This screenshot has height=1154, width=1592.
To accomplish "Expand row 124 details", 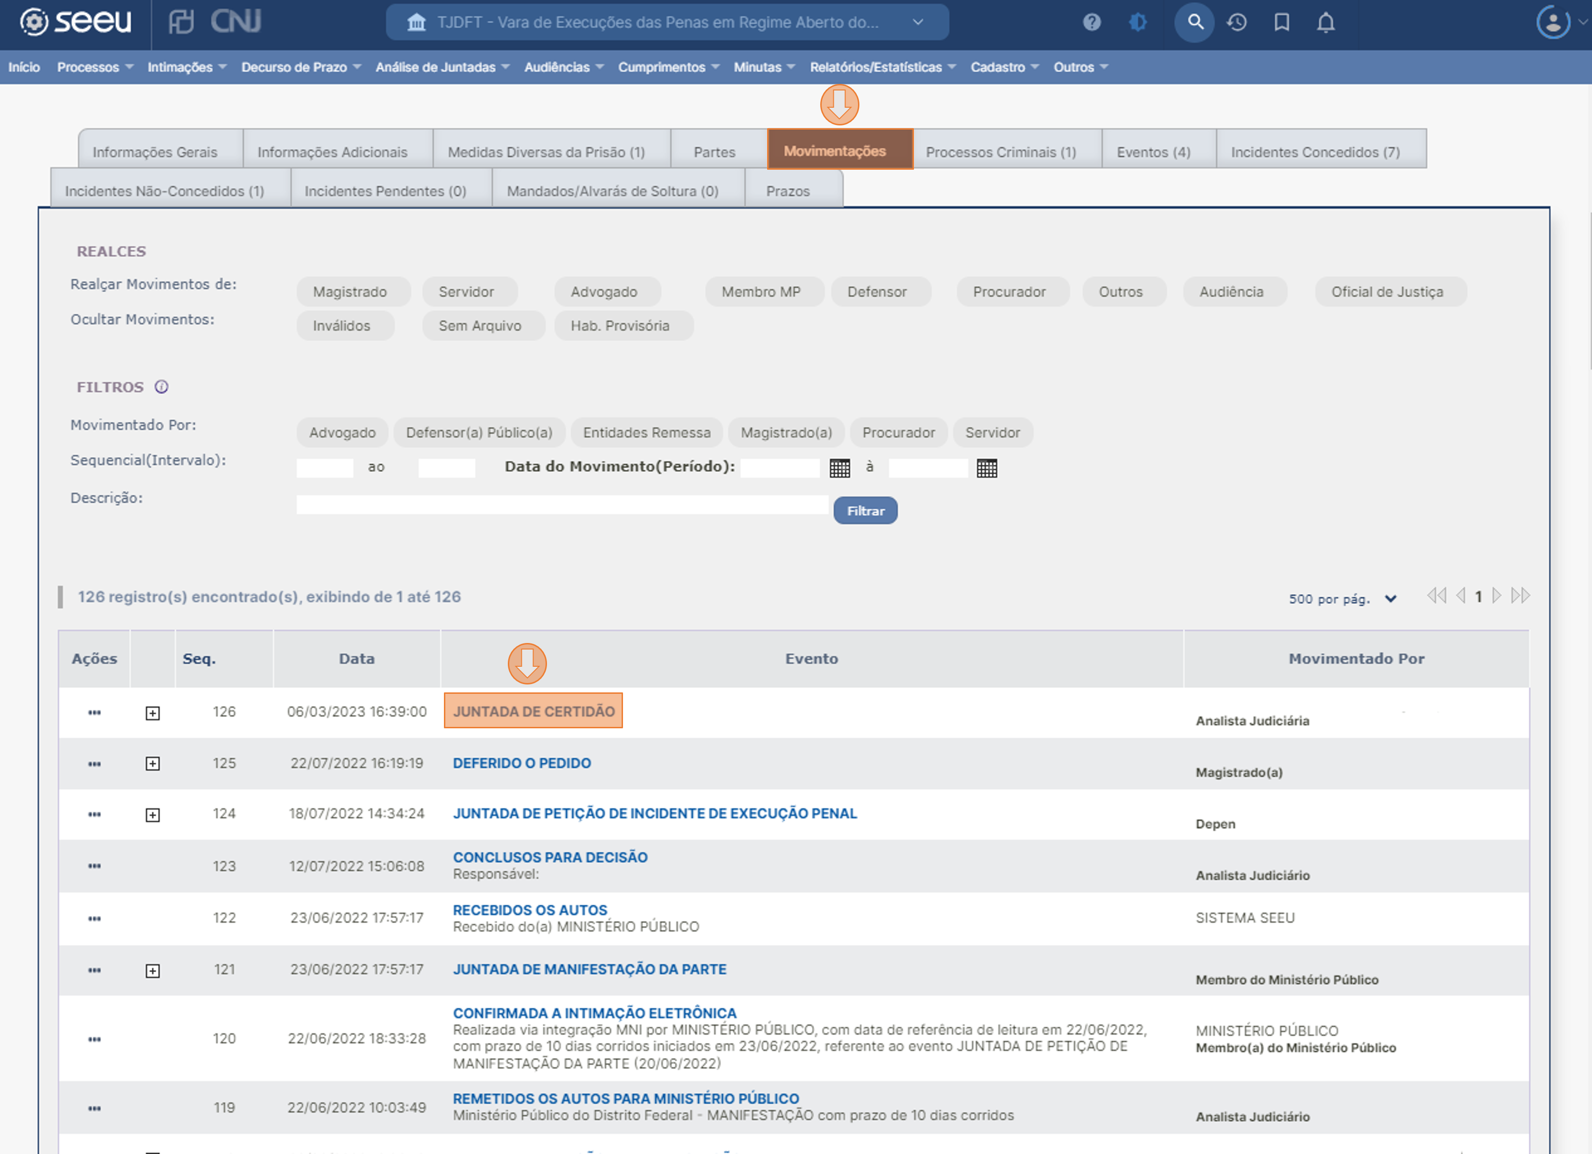I will tap(152, 815).
